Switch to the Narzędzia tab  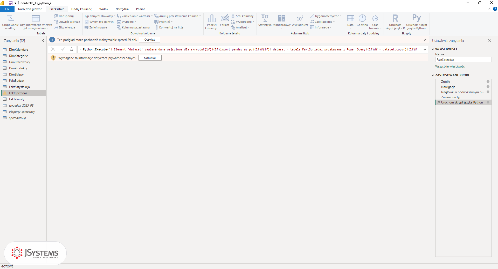tap(122, 9)
